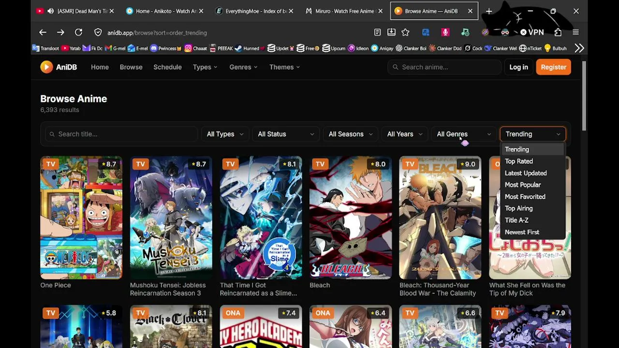Open the One Piece poster thumbnail
Image resolution: width=619 pixels, height=348 pixels.
tap(81, 217)
